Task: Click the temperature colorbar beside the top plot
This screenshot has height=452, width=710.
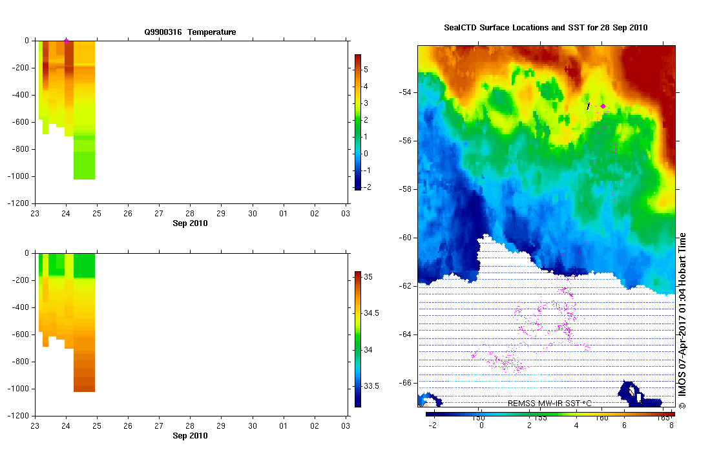Action: click(x=358, y=121)
